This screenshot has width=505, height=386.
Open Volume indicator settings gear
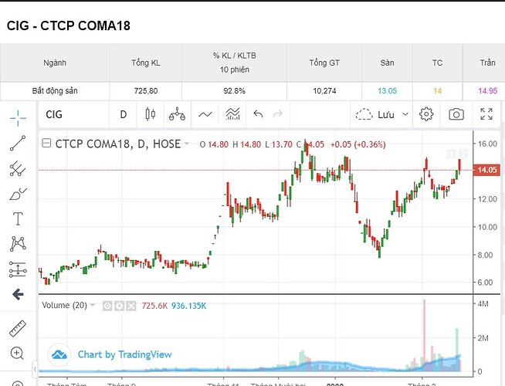click(x=119, y=306)
